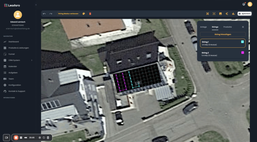Stop the screen recording

tap(16, 137)
